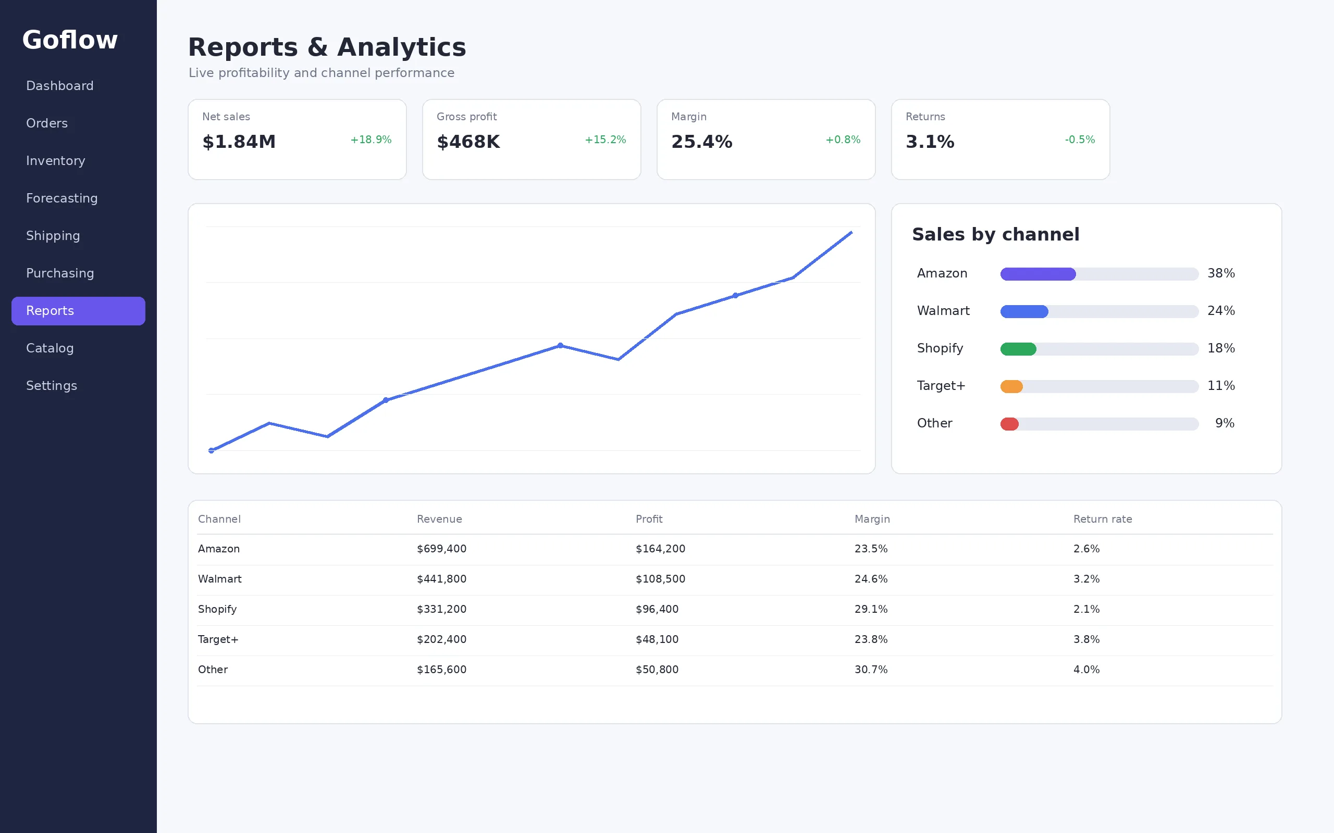This screenshot has height=833, width=1334.
Task: Click the Amazon purple progress bar
Action: pyautogui.click(x=1038, y=274)
